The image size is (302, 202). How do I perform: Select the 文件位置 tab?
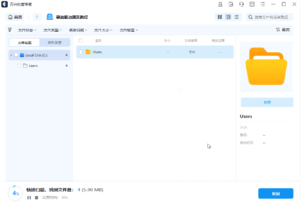24,42
